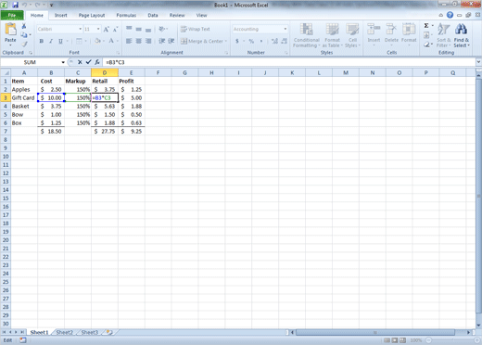Image resolution: width=482 pixels, height=345 pixels.
Task: Click the Cut scissors icon
Action: 24,26
